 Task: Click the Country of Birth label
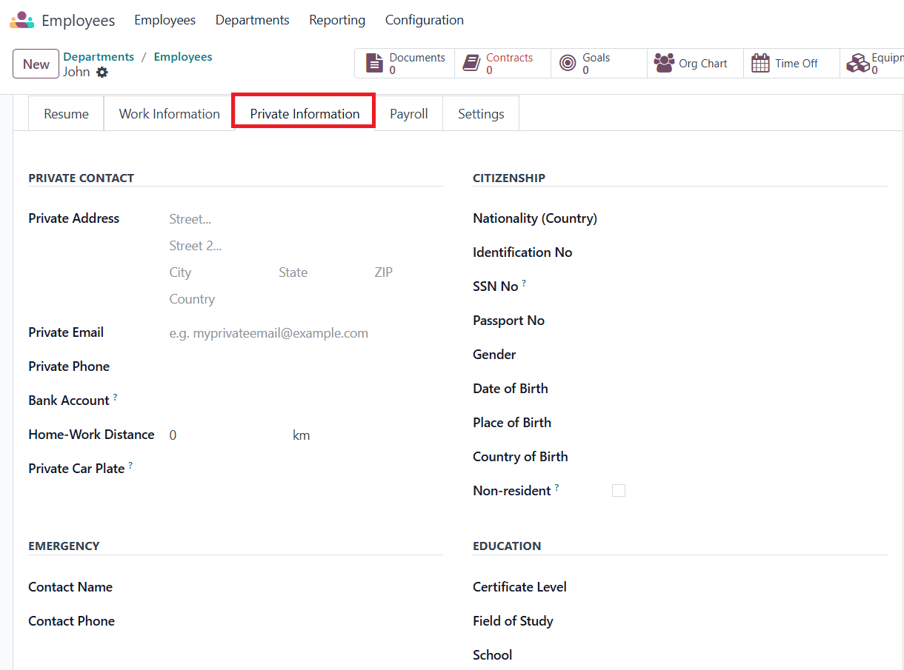click(x=520, y=457)
